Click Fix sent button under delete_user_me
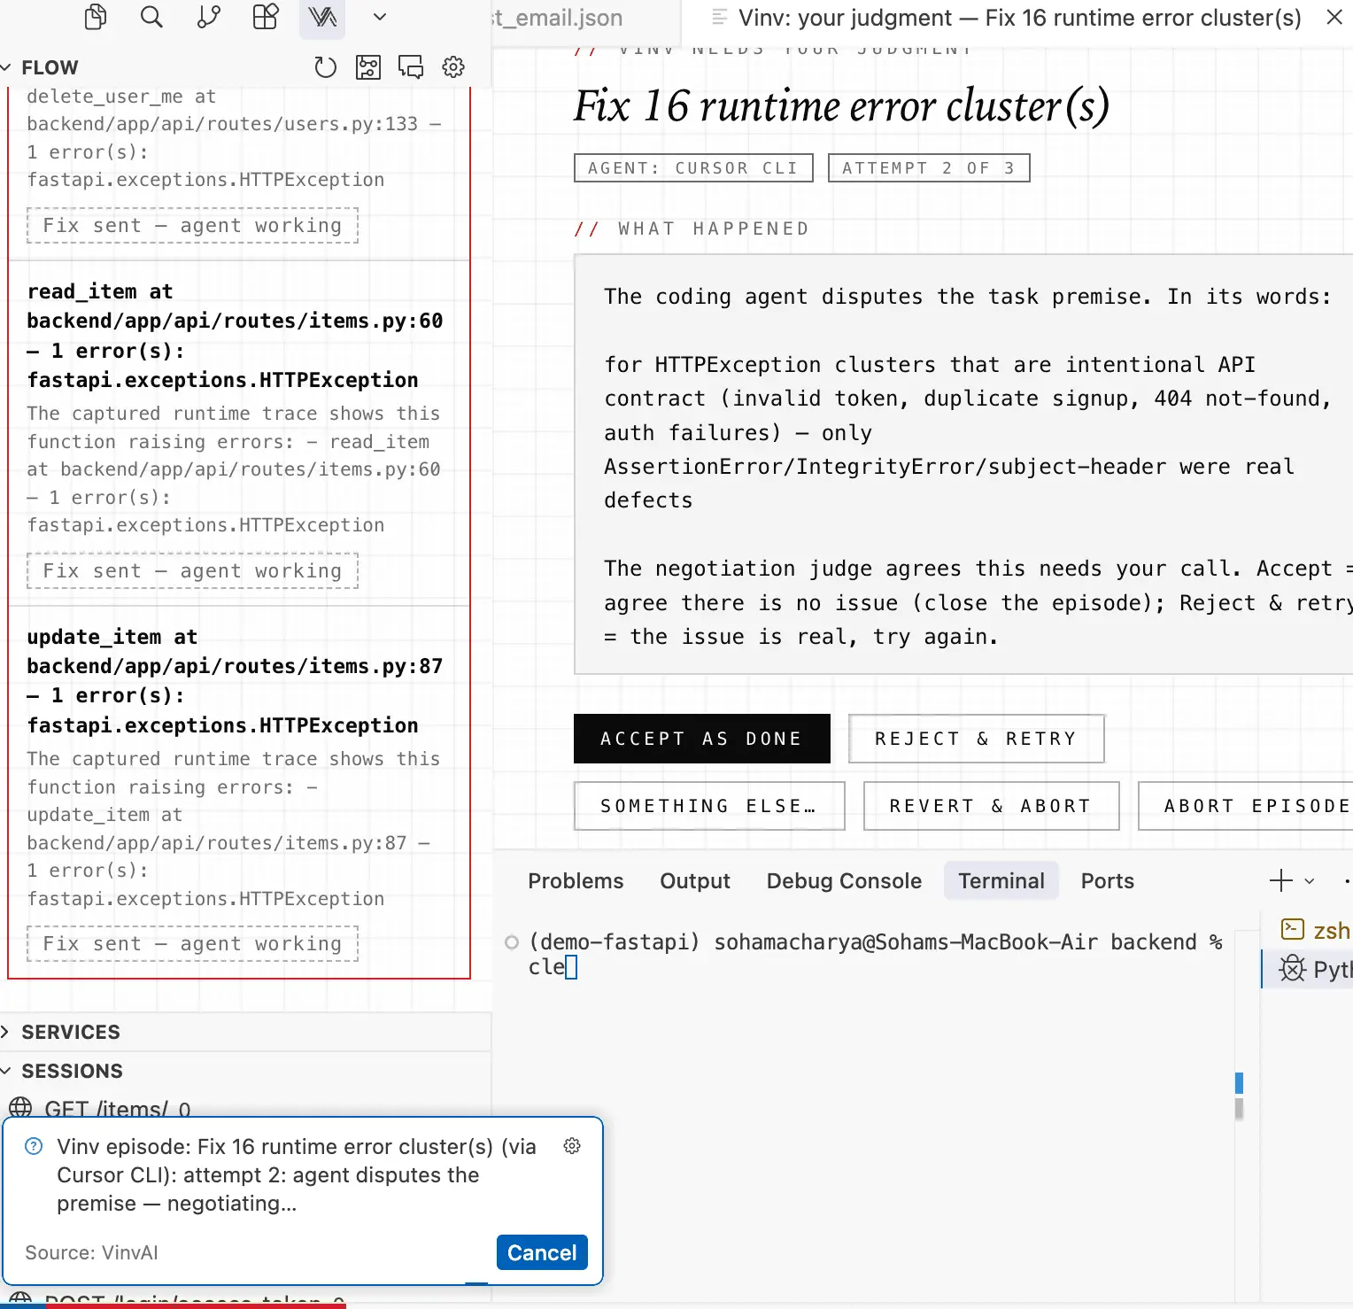 click(x=192, y=226)
